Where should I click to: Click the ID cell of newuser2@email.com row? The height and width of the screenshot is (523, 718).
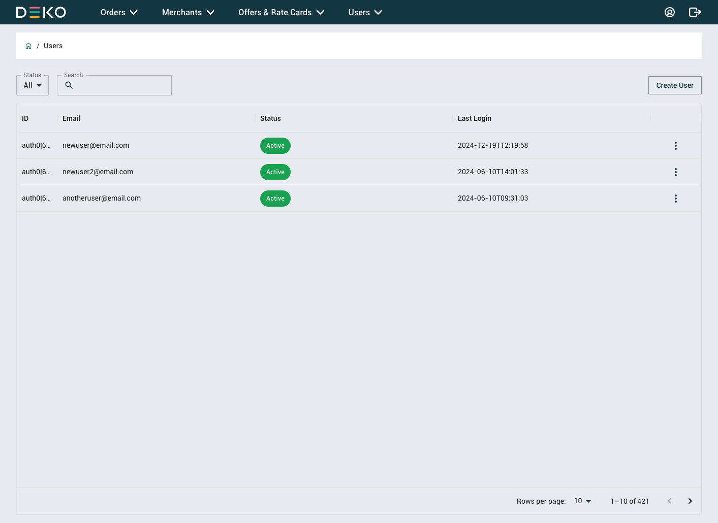coord(36,172)
